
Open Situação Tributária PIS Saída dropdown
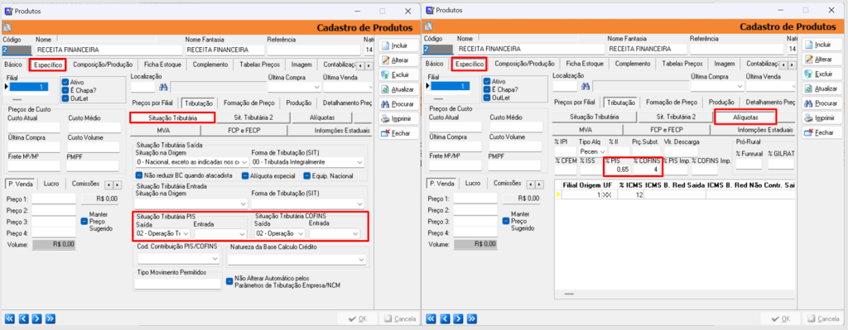pos(186,234)
